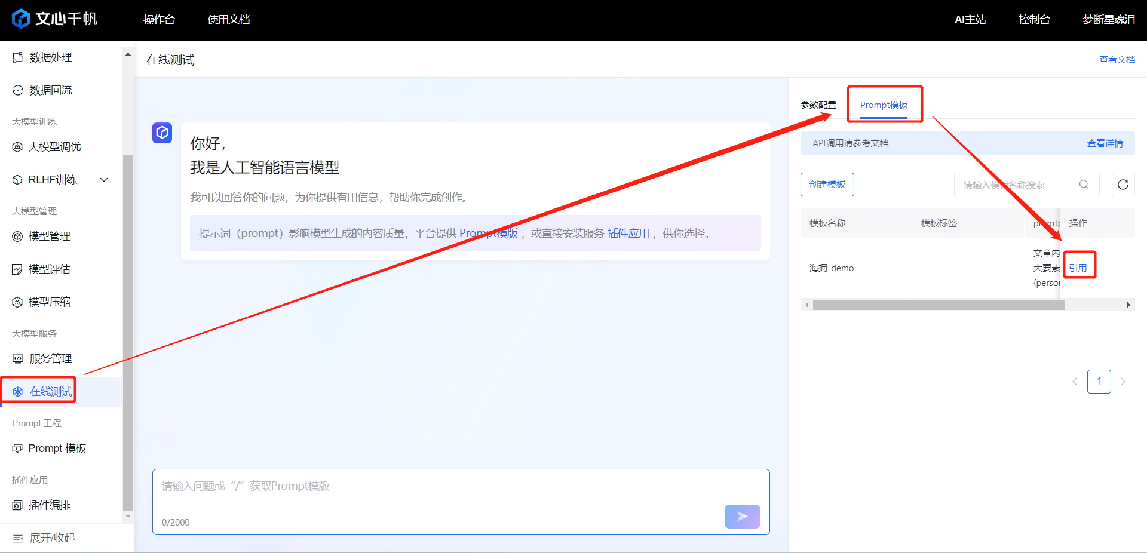Click the sidebar scrollbar up arrow
Image resolution: width=1147 pixels, height=553 pixels.
coord(128,54)
